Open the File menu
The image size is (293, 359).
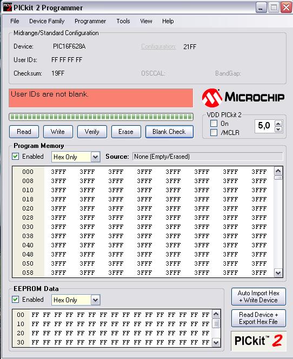click(x=15, y=21)
